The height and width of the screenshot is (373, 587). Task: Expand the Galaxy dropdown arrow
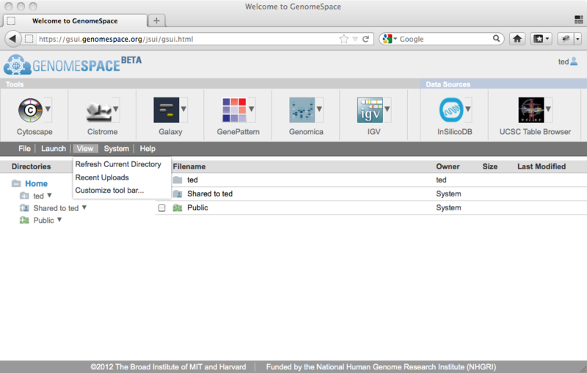(x=183, y=109)
